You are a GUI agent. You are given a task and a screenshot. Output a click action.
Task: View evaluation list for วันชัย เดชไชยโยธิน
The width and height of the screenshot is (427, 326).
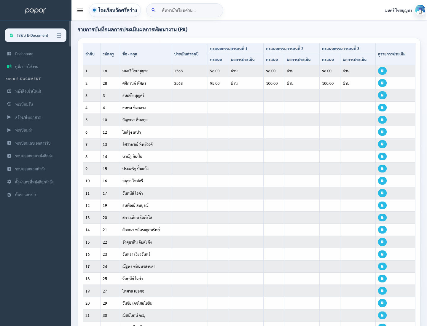[382, 303]
